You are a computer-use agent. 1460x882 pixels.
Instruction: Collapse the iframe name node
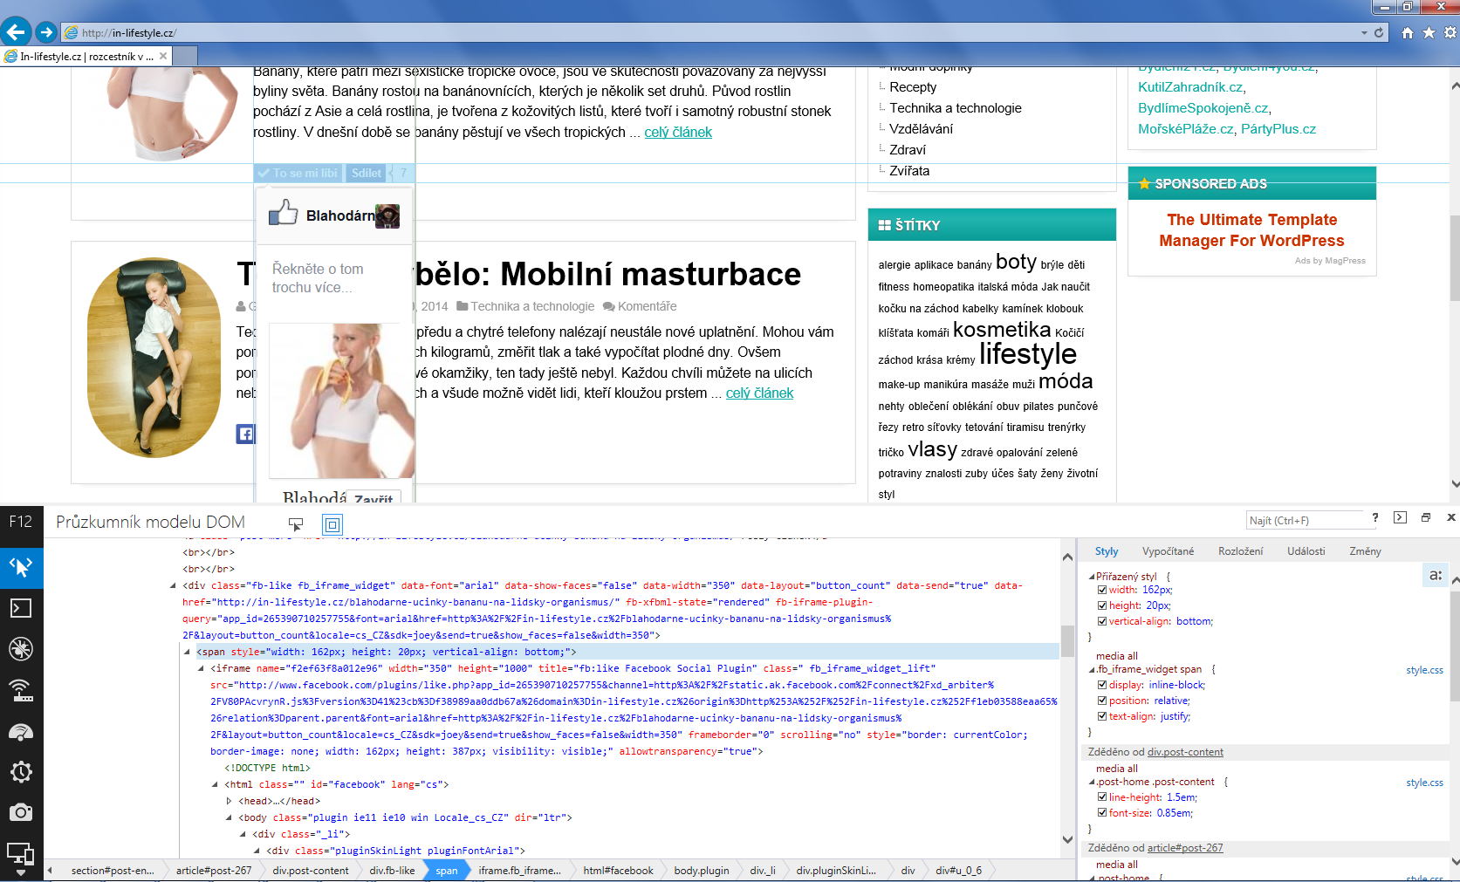coord(201,668)
